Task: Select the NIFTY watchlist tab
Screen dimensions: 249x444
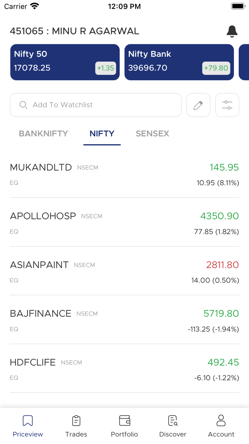Action: (x=102, y=134)
